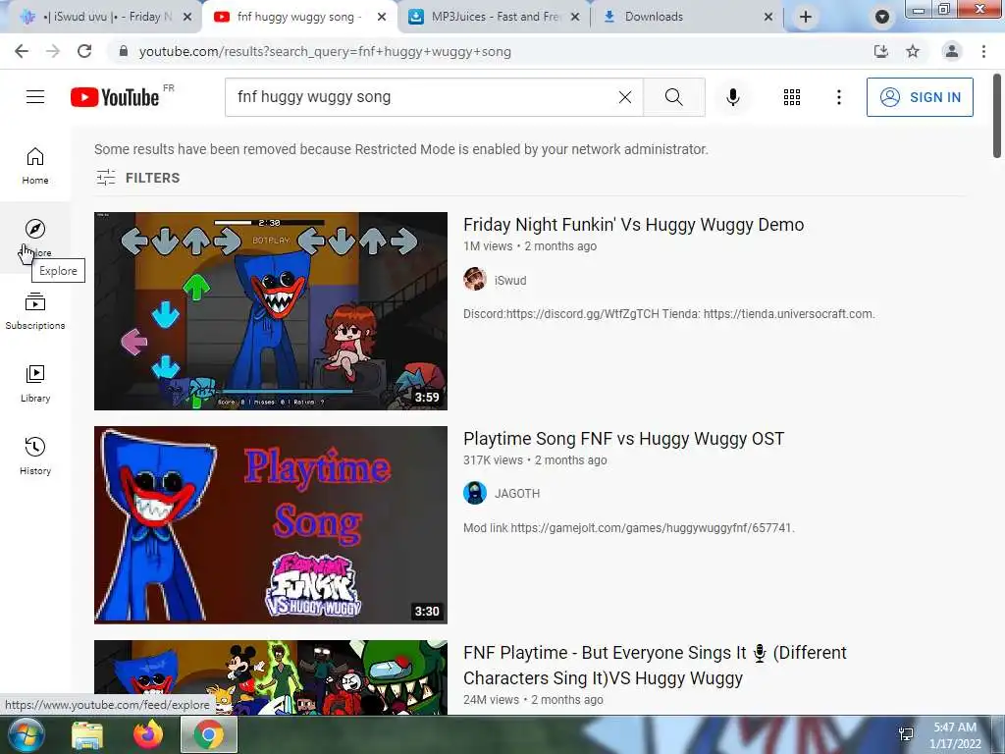Open a new tab with the plus
Image resolution: width=1005 pixels, height=754 pixels.
point(806,17)
